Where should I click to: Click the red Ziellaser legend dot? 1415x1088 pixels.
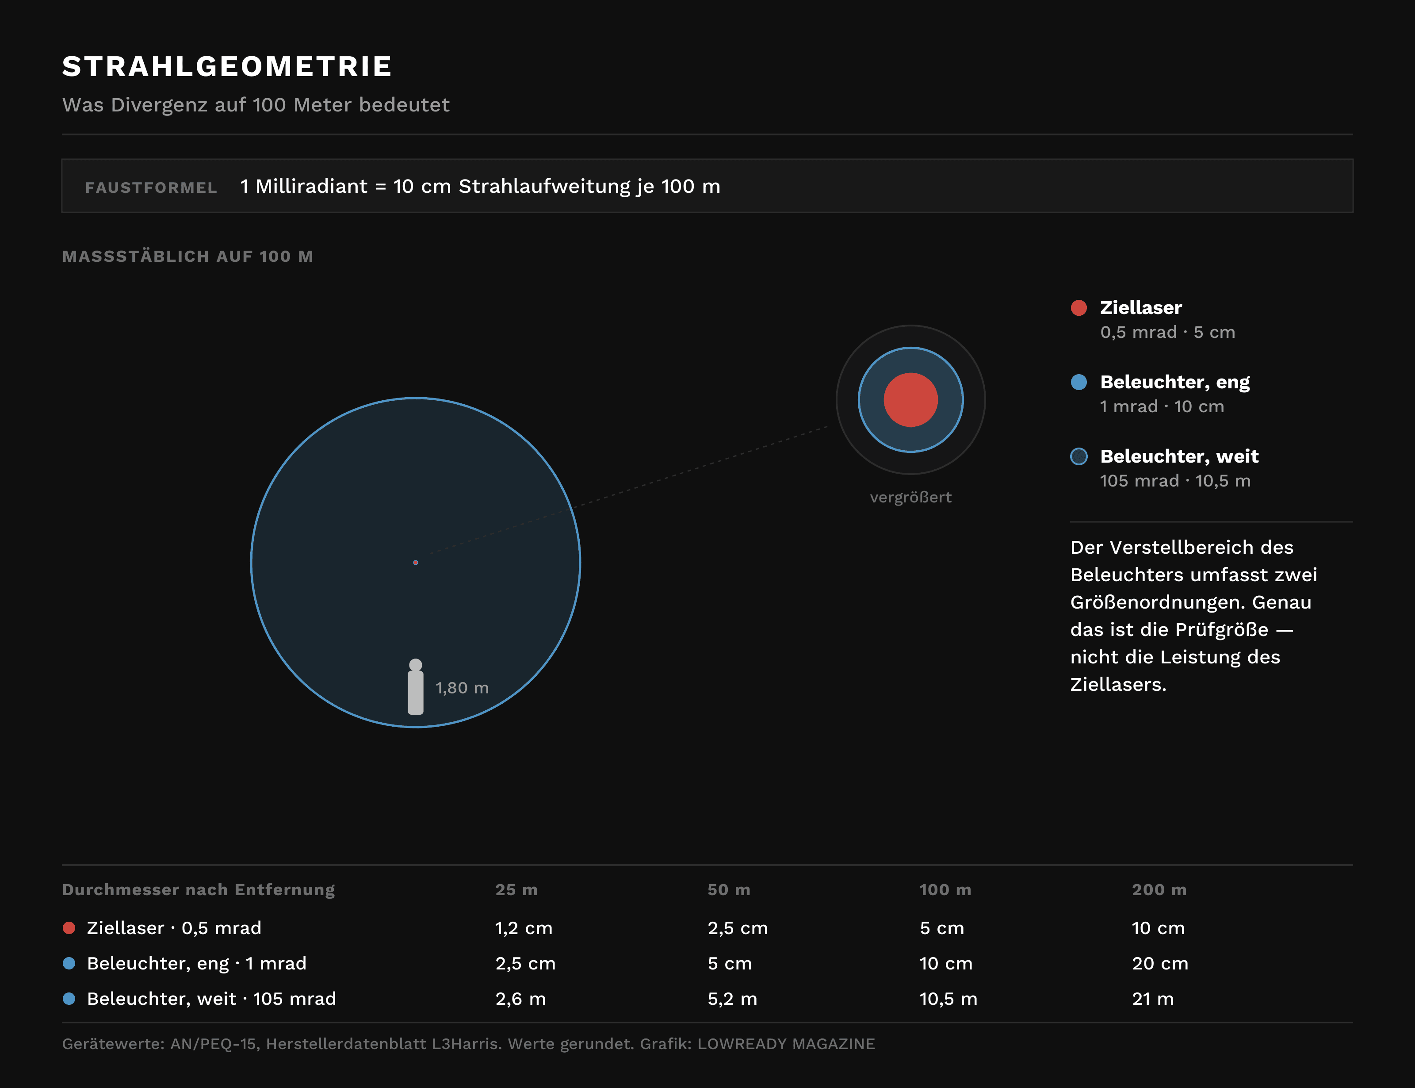pyautogui.click(x=1078, y=308)
